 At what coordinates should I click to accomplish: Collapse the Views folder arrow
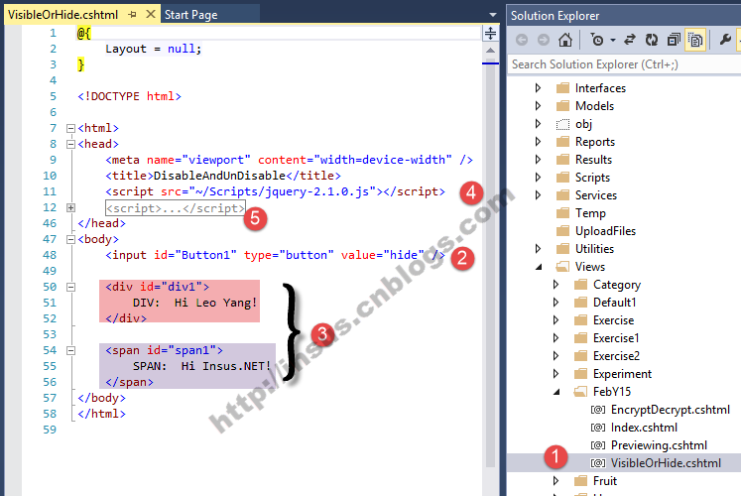tap(539, 267)
